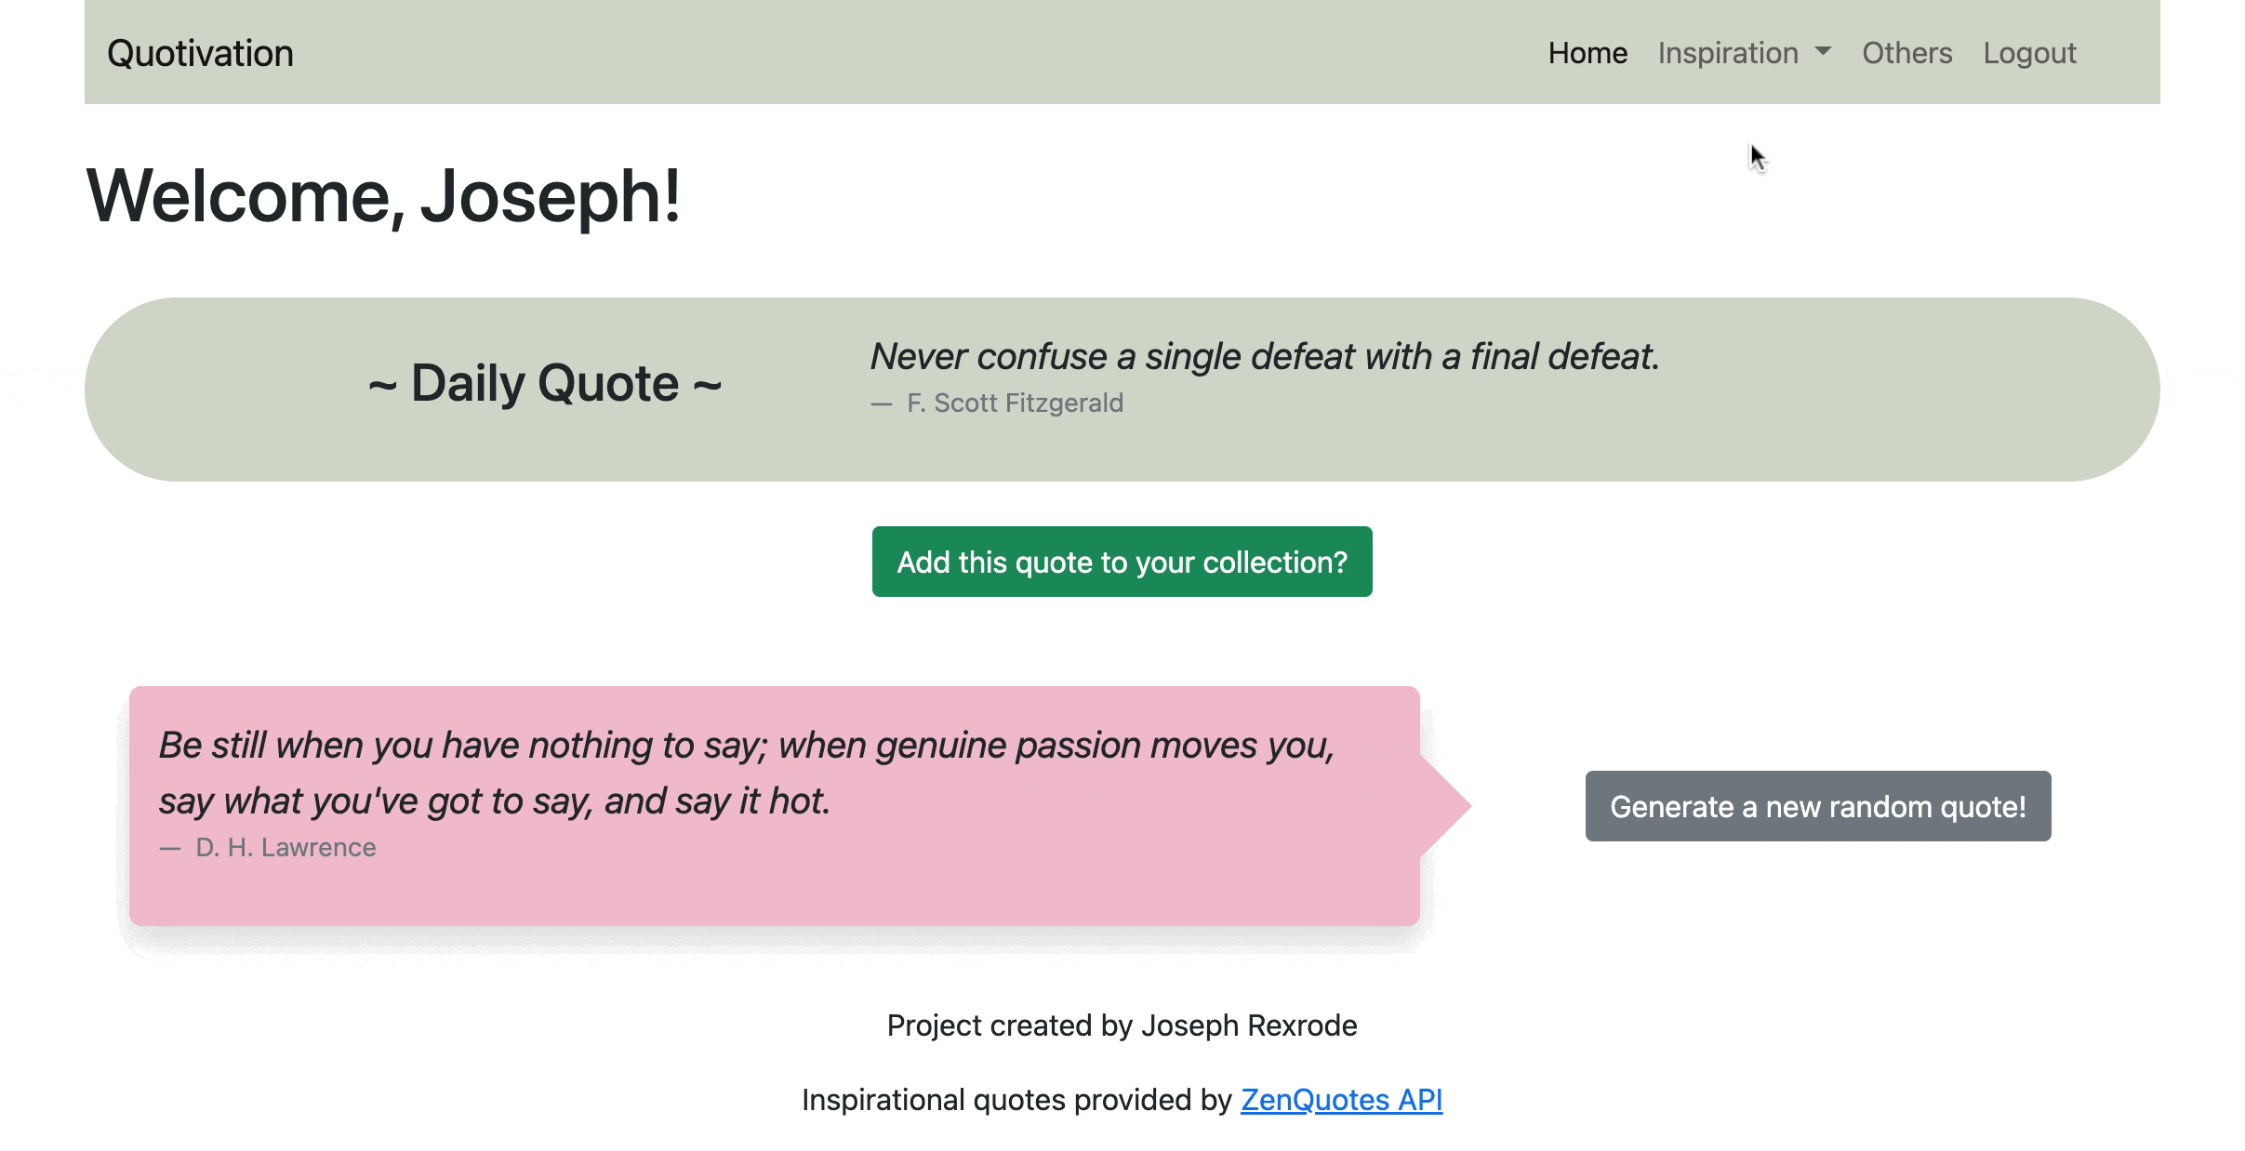Click the Quotivation brand link
Viewport: 2245px width, 1151px height.
coord(199,53)
